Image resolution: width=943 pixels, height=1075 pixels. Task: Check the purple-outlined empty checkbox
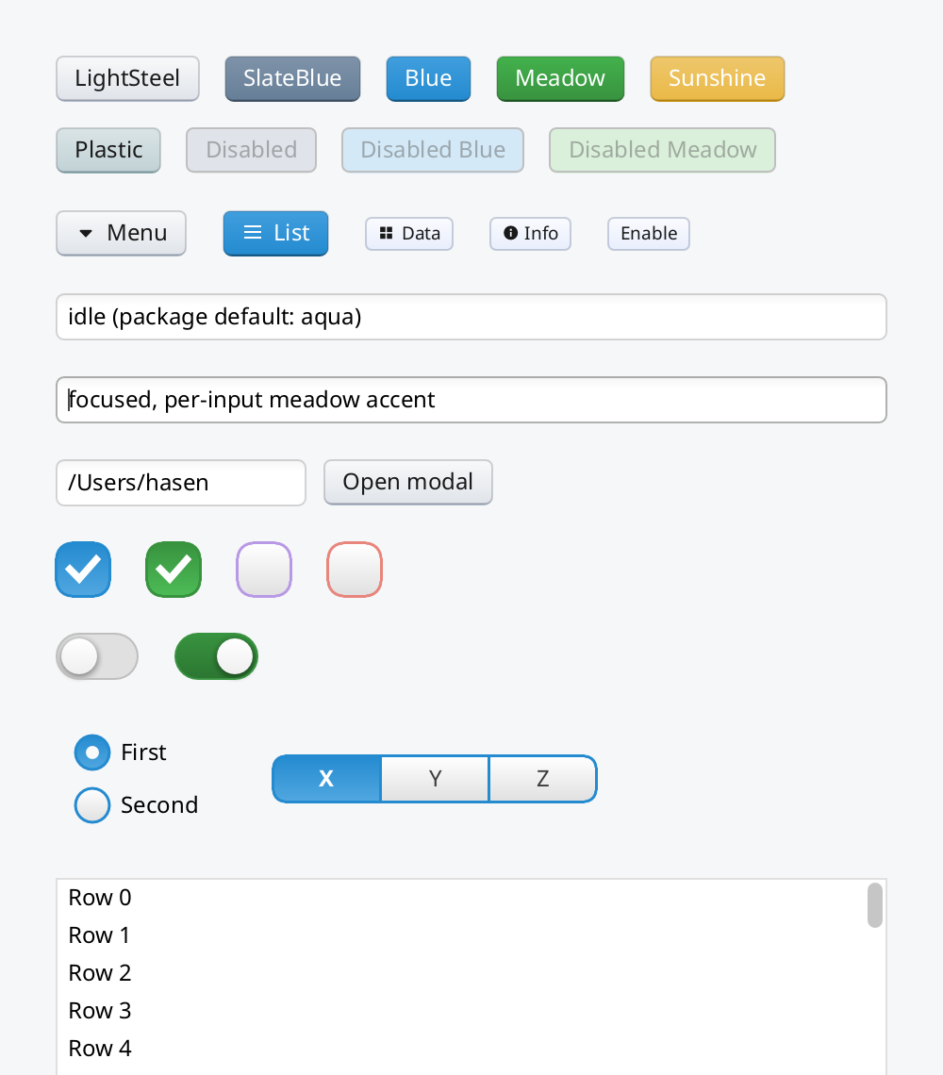(264, 569)
